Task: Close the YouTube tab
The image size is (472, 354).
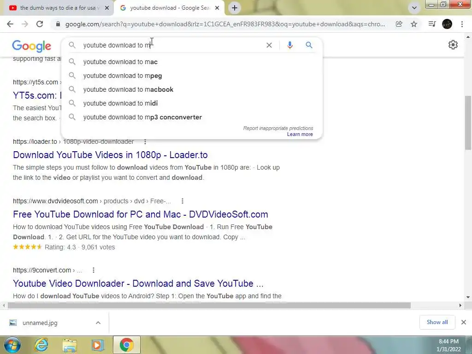Action: pyautogui.click(x=107, y=8)
